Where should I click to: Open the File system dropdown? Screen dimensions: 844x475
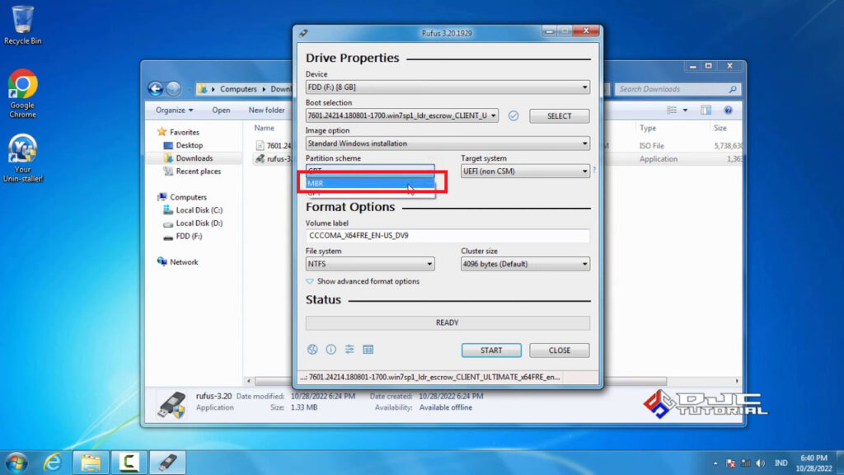pos(369,263)
